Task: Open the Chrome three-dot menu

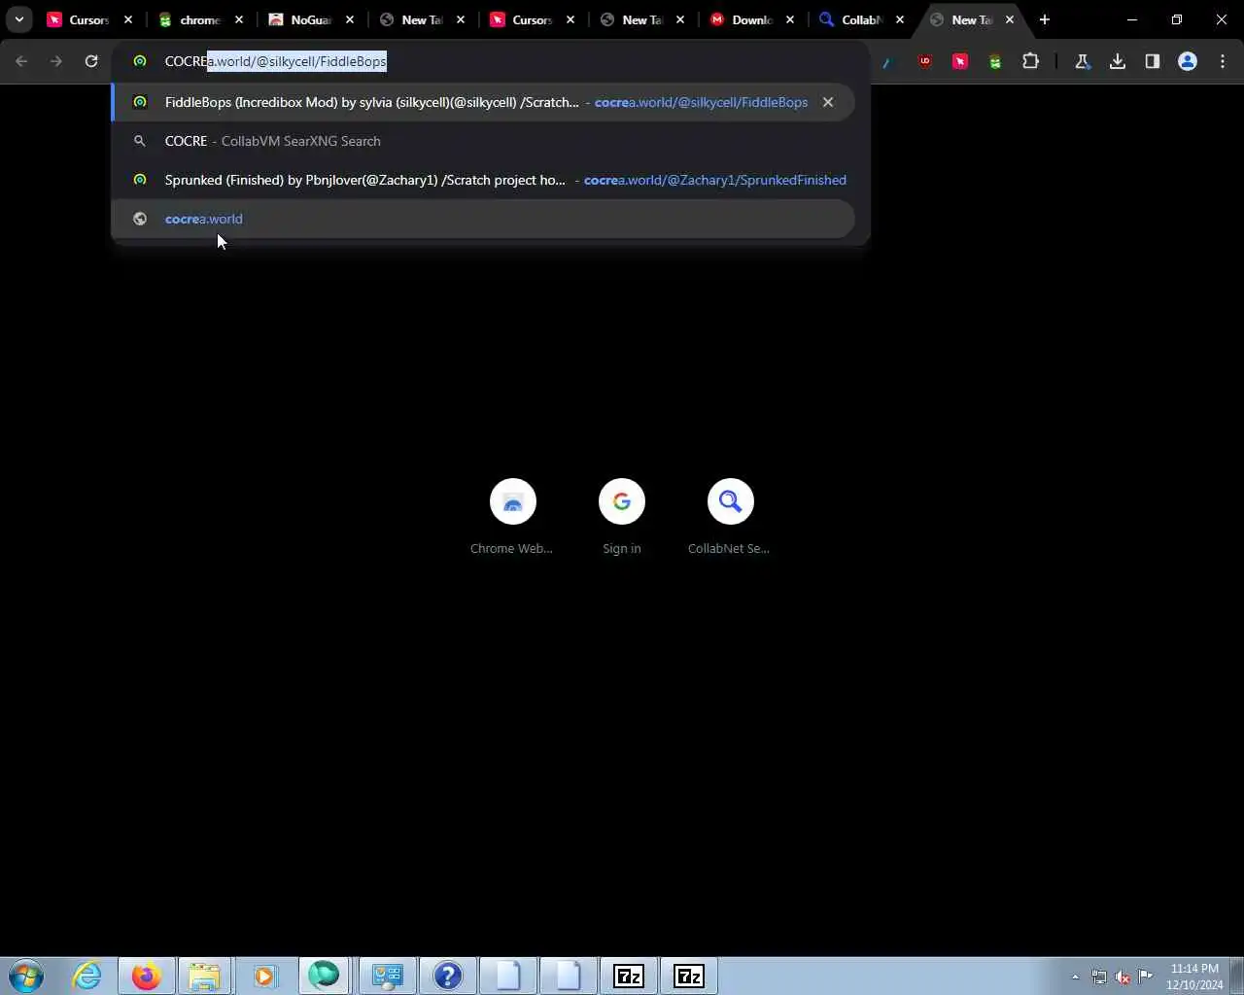Action: pyautogui.click(x=1223, y=61)
